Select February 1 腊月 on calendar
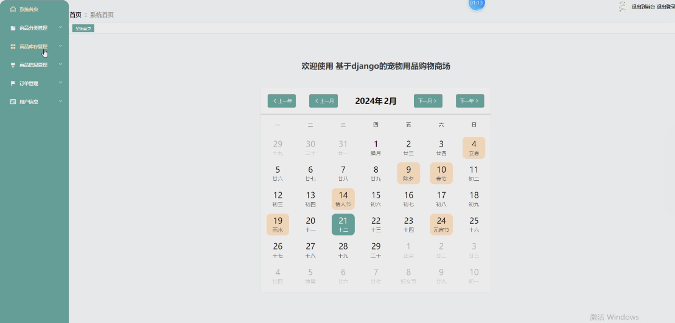The height and width of the screenshot is (323, 675). pos(376,148)
